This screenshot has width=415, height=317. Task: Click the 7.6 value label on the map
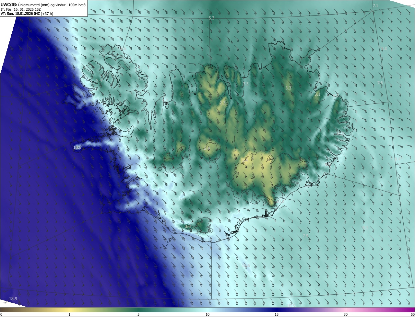click(380, 83)
